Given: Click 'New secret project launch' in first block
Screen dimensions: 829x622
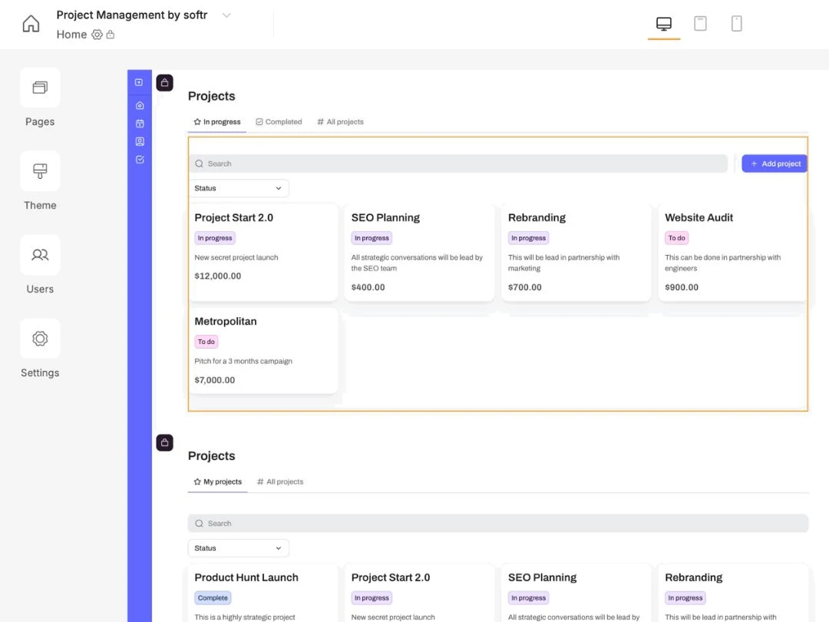Looking at the screenshot, I should tap(236, 257).
